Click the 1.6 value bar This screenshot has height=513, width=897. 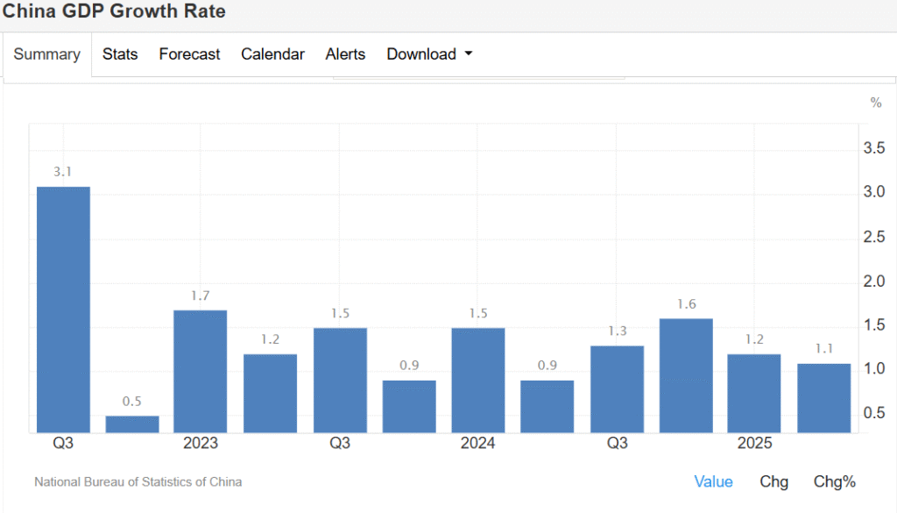point(686,375)
